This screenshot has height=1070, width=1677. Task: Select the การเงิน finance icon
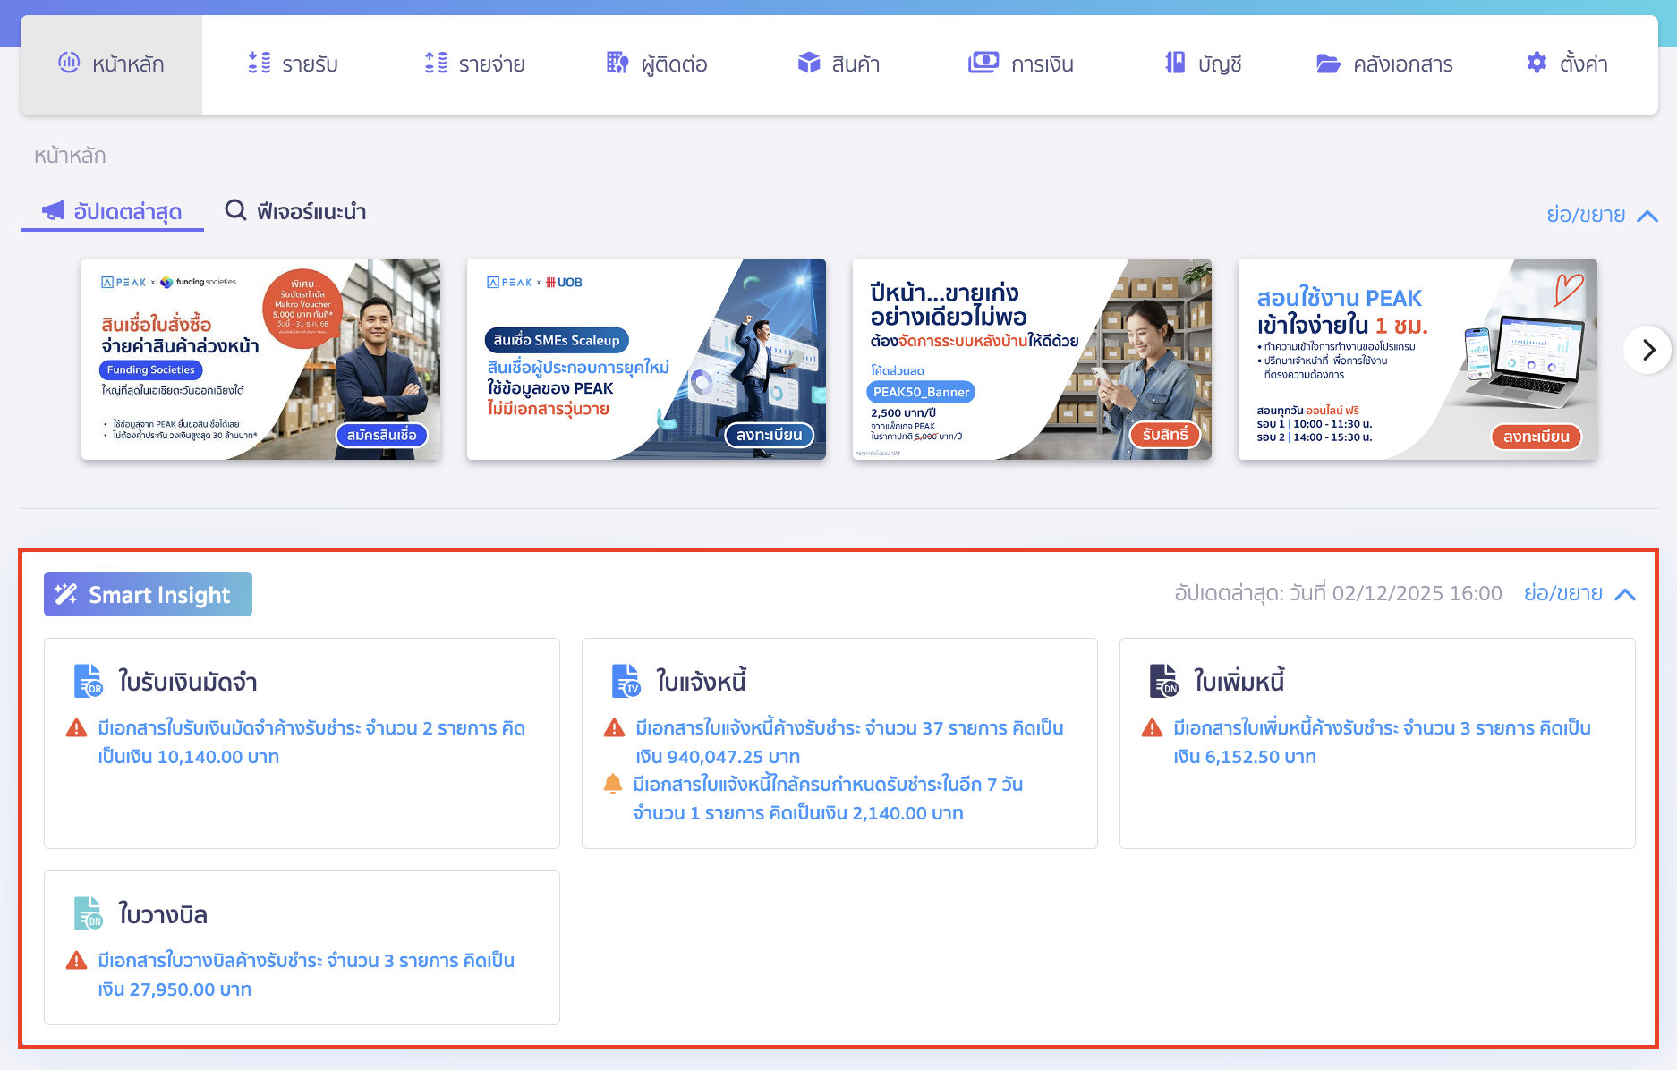[x=983, y=63]
